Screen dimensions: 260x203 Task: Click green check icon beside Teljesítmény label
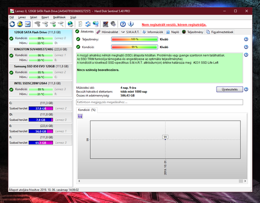coord(78,39)
